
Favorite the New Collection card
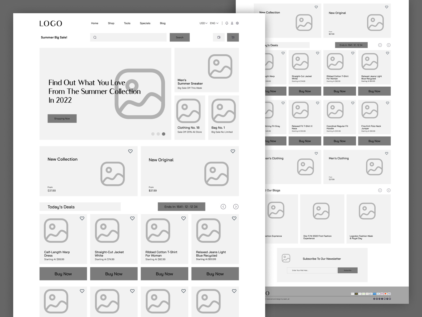coord(130,151)
